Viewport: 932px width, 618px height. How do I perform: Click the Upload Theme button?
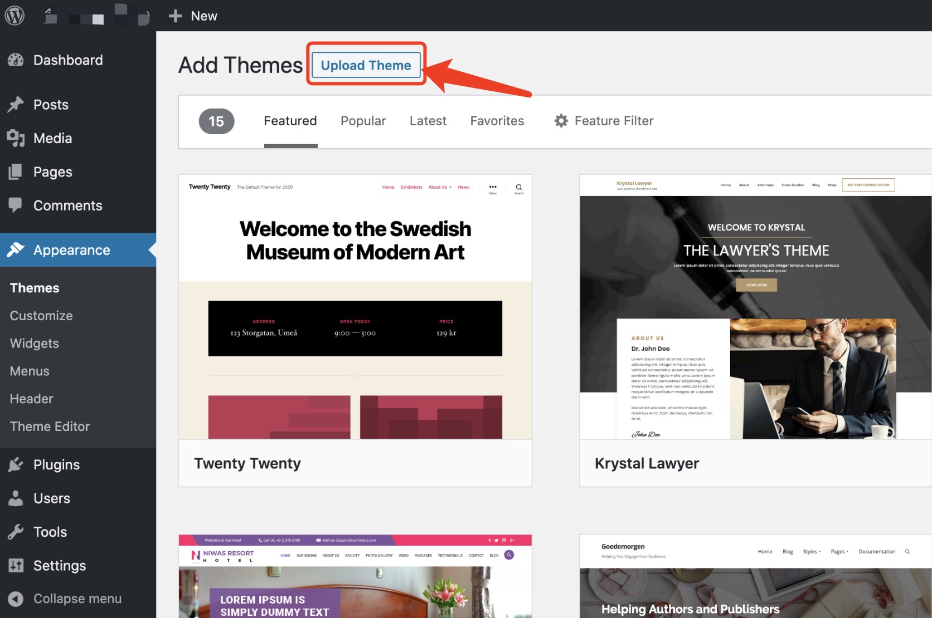pyautogui.click(x=366, y=65)
